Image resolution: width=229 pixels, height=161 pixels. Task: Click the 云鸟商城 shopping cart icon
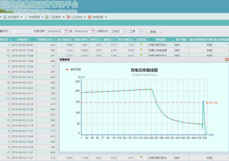(x=68, y=17)
